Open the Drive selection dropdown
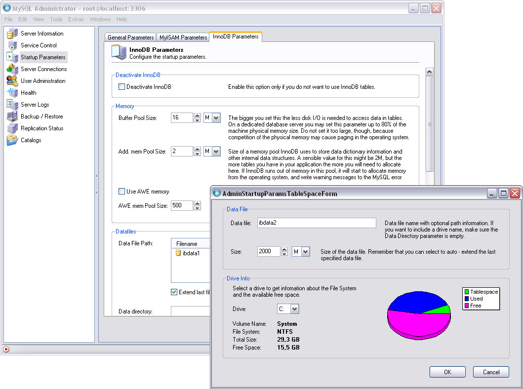 [x=294, y=309]
